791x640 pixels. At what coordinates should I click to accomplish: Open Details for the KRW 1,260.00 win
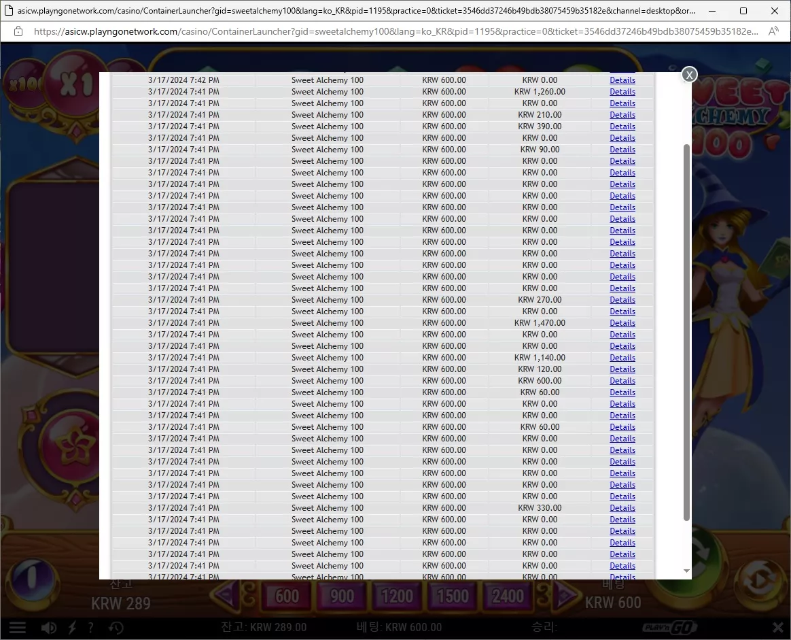coord(622,92)
